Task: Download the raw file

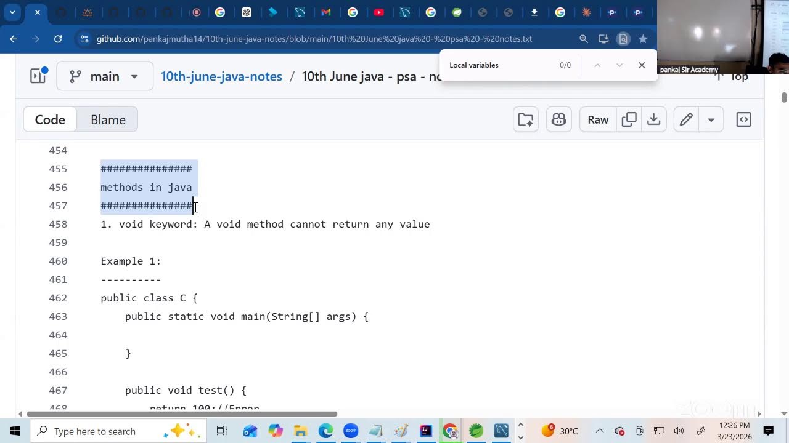Action: (653, 119)
